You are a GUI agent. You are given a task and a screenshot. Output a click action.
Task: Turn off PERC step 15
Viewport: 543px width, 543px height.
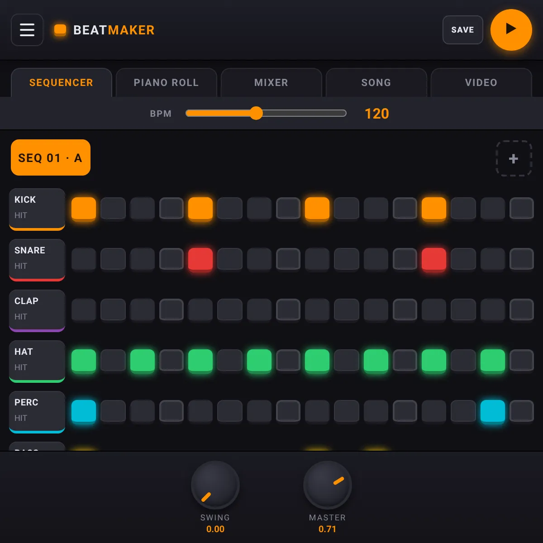pos(493,412)
